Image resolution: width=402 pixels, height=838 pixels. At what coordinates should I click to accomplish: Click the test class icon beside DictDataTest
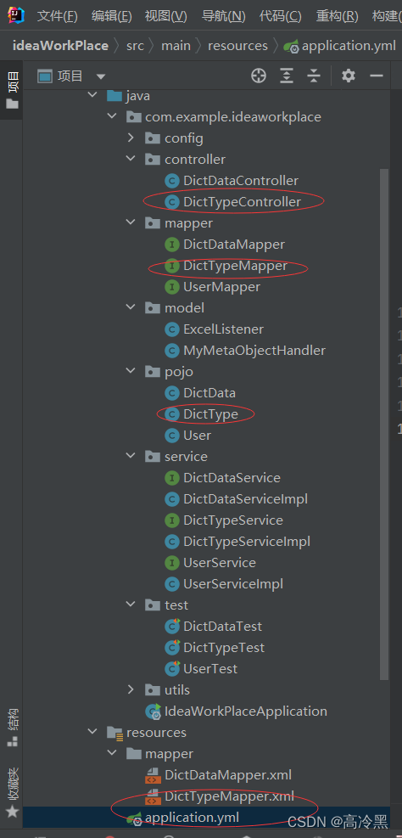pyautogui.click(x=172, y=626)
